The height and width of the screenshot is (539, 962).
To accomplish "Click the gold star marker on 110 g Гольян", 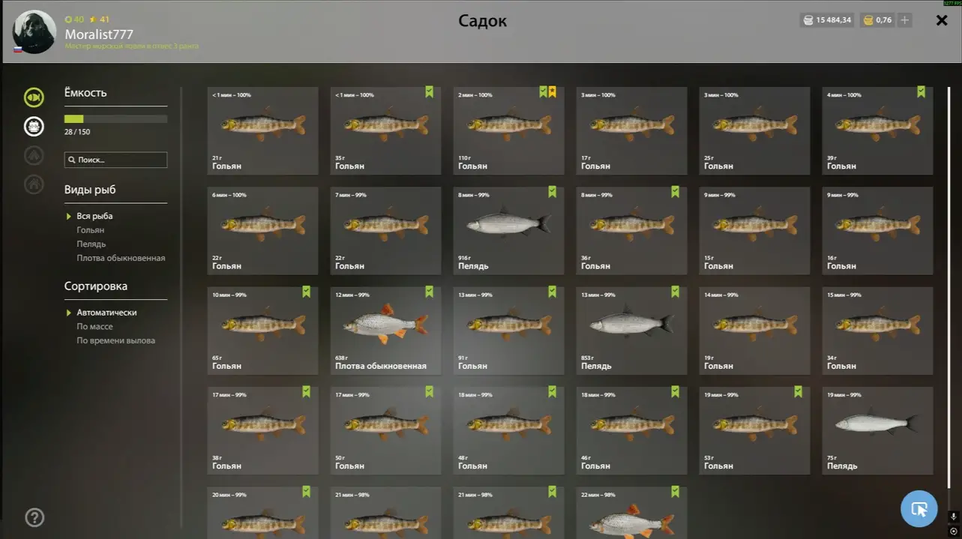I will [553, 92].
